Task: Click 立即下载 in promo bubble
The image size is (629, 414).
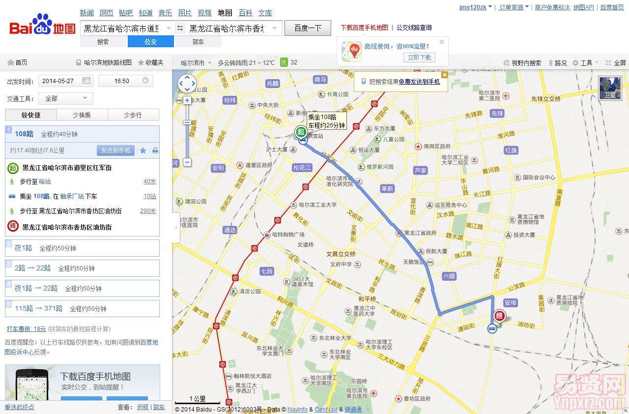Action: point(419,58)
